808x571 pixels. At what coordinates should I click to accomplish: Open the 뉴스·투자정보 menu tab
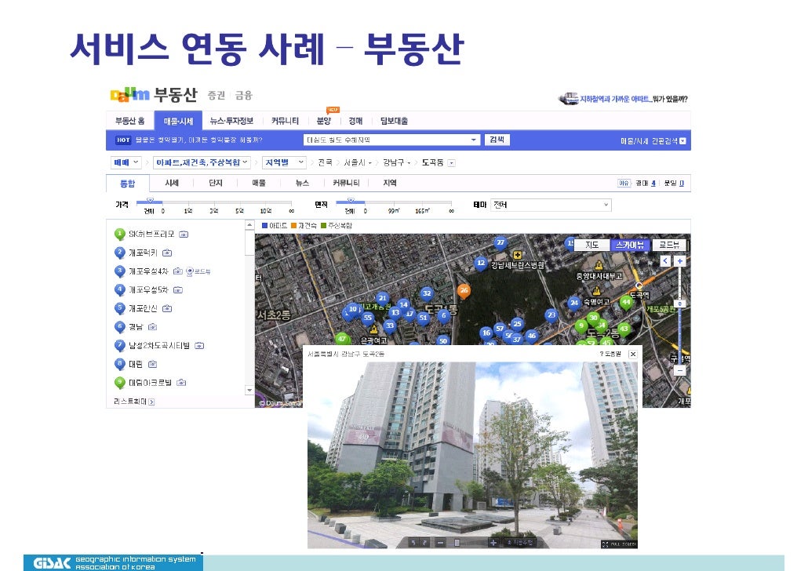[x=231, y=121]
